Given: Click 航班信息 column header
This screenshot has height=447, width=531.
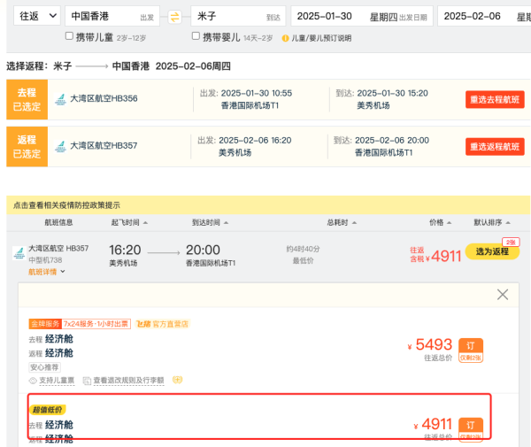Looking at the screenshot, I should (x=58, y=222).
